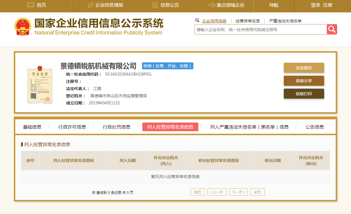This screenshot has height=214, width=351.
Task: Click the 登录 link
Action: coord(315,5)
